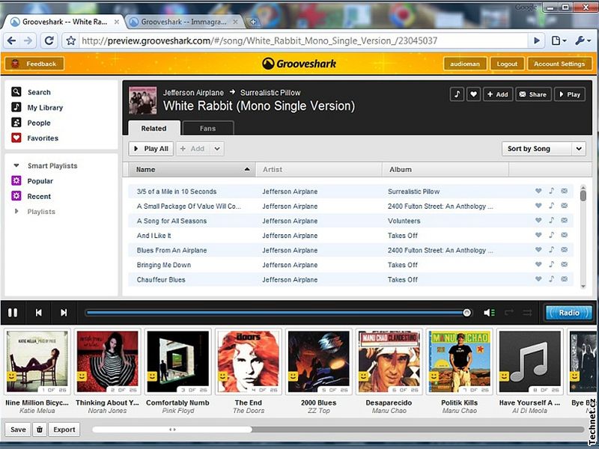Open Account Settings

point(559,64)
